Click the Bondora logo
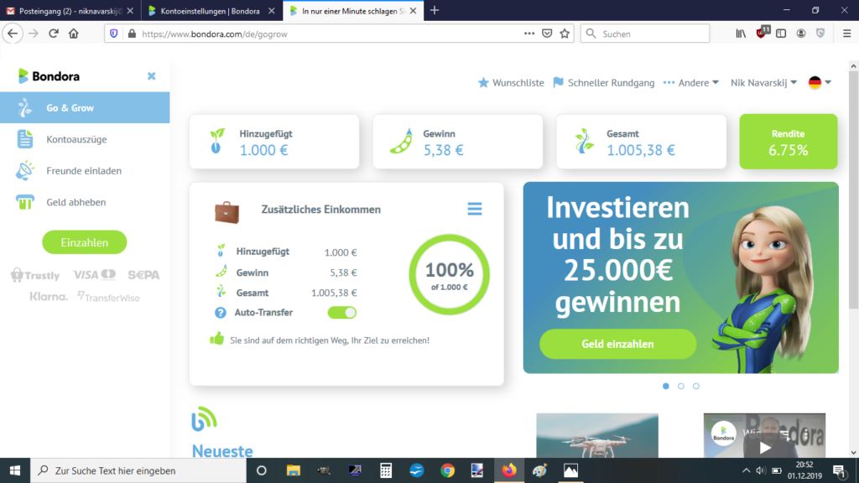The image size is (859, 483). click(x=49, y=76)
